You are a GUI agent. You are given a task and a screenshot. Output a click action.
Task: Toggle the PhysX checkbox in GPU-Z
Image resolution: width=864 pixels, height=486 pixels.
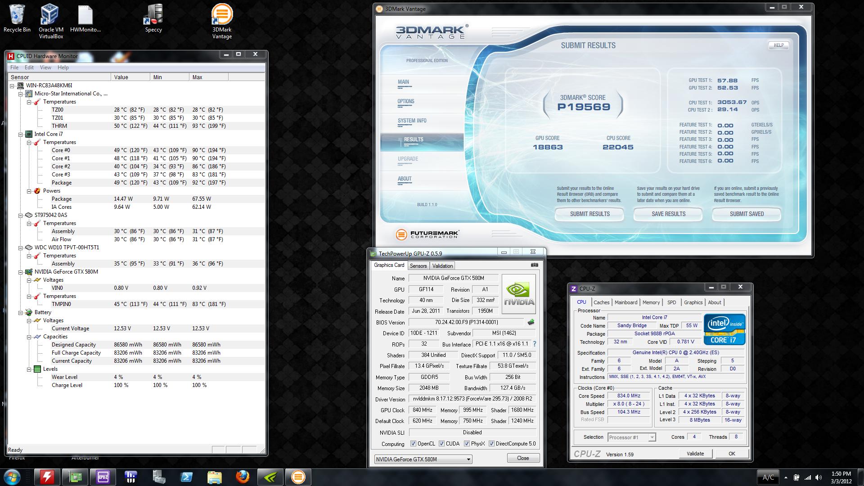click(x=467, y=444)
